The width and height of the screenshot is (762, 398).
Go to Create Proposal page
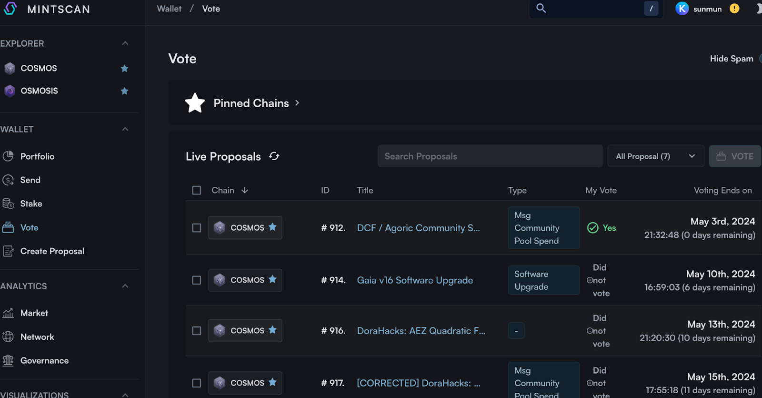pos(52,251)
